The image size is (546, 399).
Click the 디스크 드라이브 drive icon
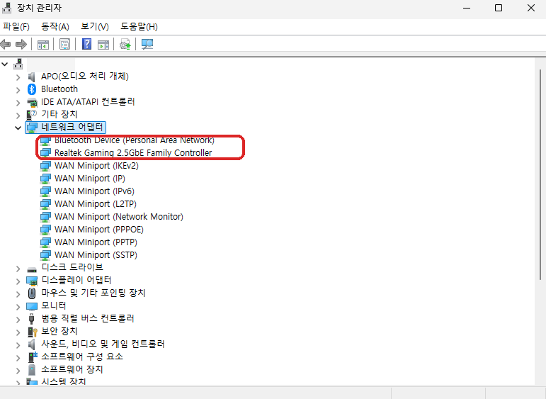click(32, 269)
